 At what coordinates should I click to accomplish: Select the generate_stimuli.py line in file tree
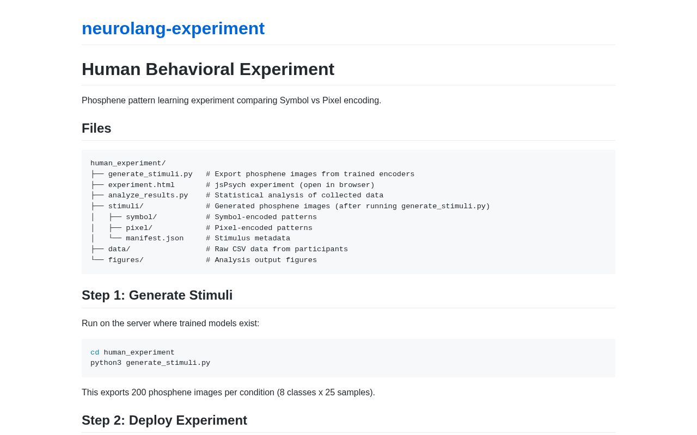click(253, 175)
